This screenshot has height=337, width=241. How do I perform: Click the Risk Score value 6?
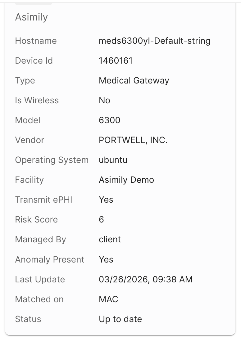[x=101, y=220]
